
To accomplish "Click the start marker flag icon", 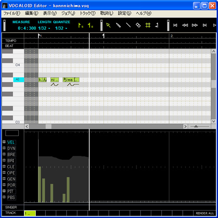I will point(81,25).
